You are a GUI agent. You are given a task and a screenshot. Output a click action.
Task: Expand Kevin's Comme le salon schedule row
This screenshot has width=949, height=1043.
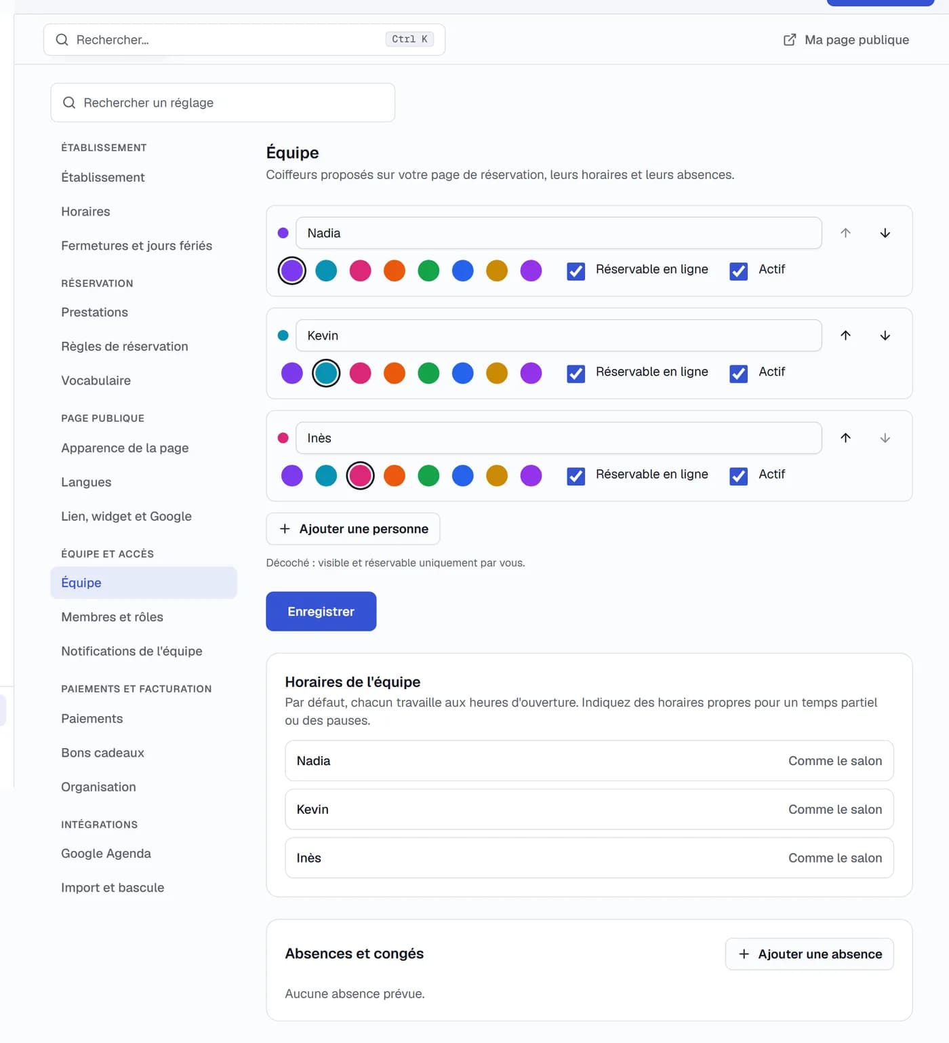click(x=589, y=810)
